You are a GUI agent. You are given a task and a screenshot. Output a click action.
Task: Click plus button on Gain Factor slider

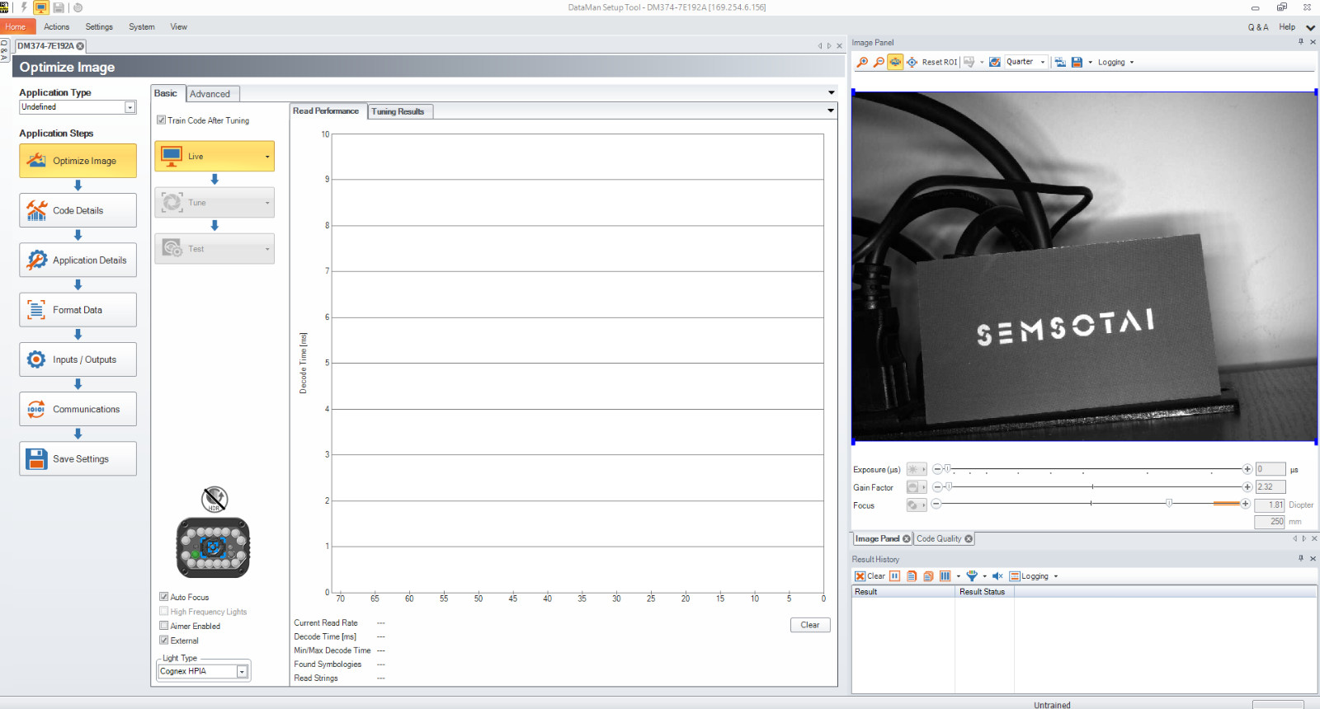tap(1247, 487)
